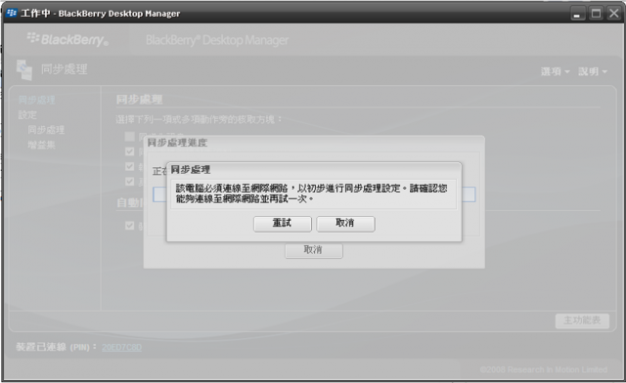Toggle the checkbox under 自動 section
This screenshot has height=383, width=626.
tap(129, 226)
